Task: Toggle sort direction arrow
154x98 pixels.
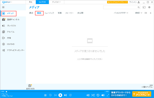Action: pos(151,13)
